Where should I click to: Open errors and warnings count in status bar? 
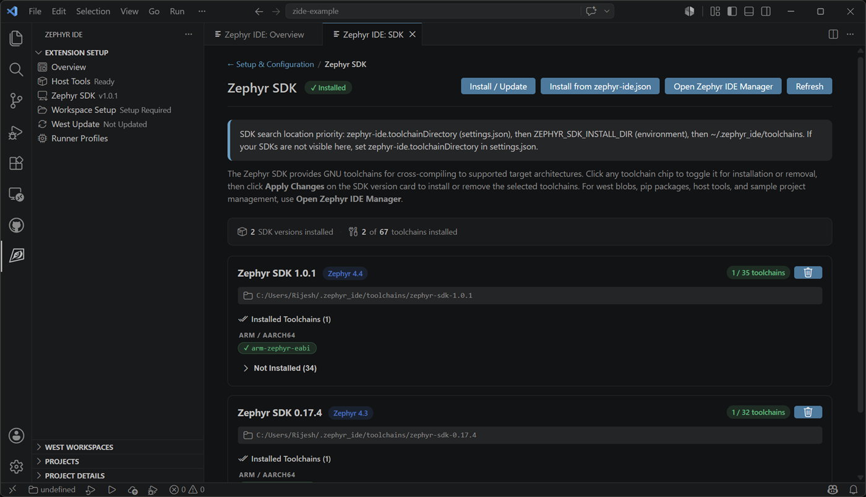(187, 490)
